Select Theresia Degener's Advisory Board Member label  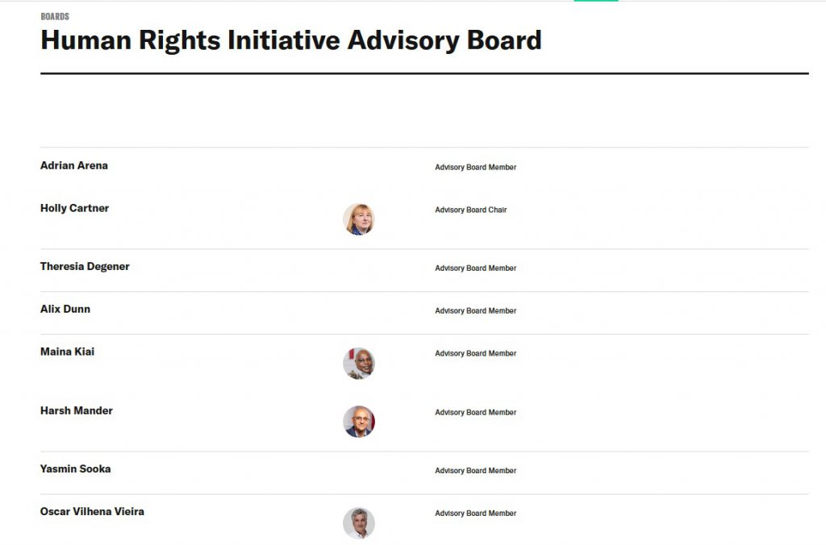(476, 268)
